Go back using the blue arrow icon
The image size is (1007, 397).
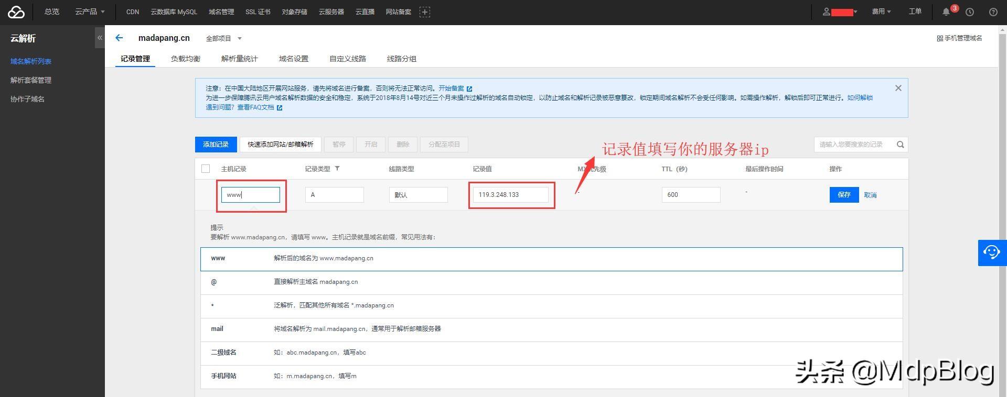point(119,38)
